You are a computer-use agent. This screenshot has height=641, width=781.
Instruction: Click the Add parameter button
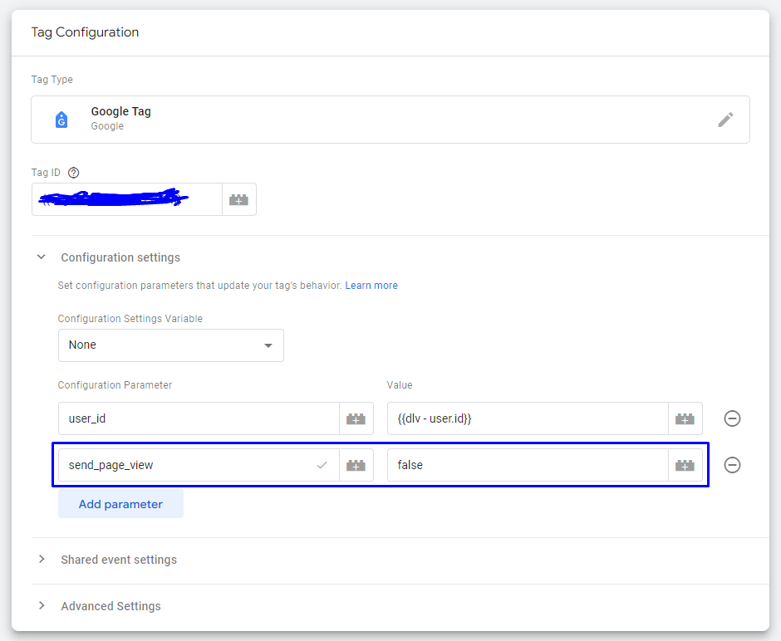120,503
